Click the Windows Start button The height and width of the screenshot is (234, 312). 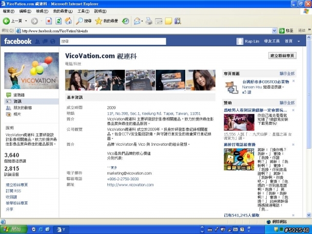[14, 230]
